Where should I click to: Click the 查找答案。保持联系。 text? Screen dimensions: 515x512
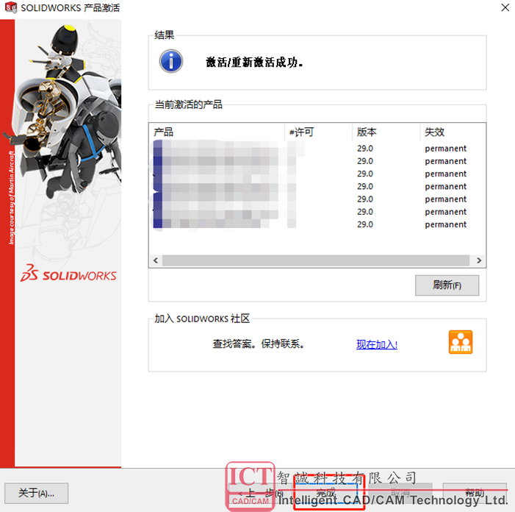258,344
